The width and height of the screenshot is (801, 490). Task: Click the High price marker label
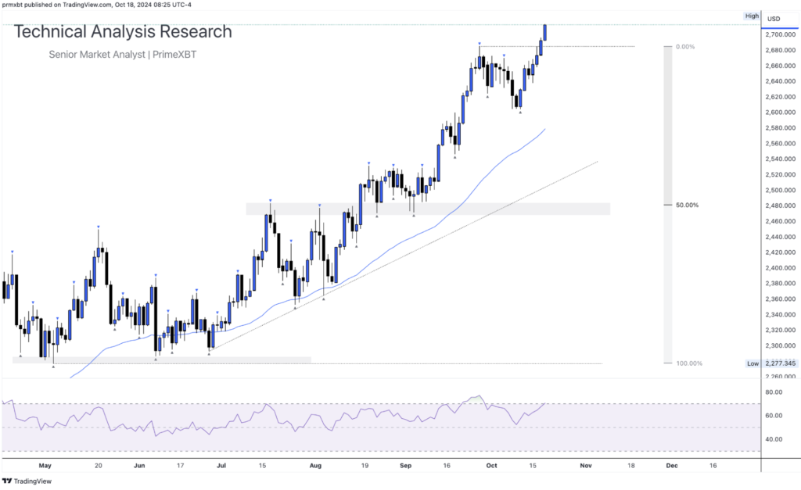(x=752, y=16)
